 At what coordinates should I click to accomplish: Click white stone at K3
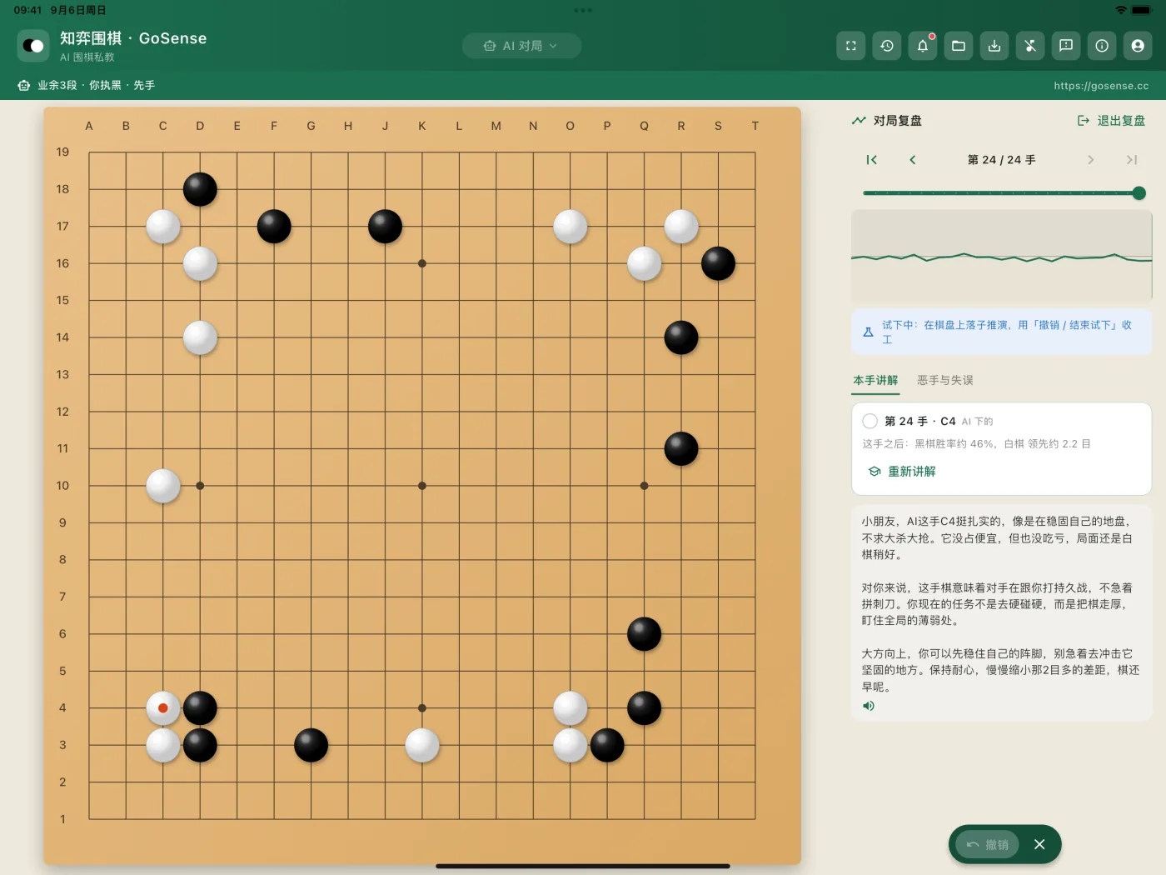coord(422,745)
